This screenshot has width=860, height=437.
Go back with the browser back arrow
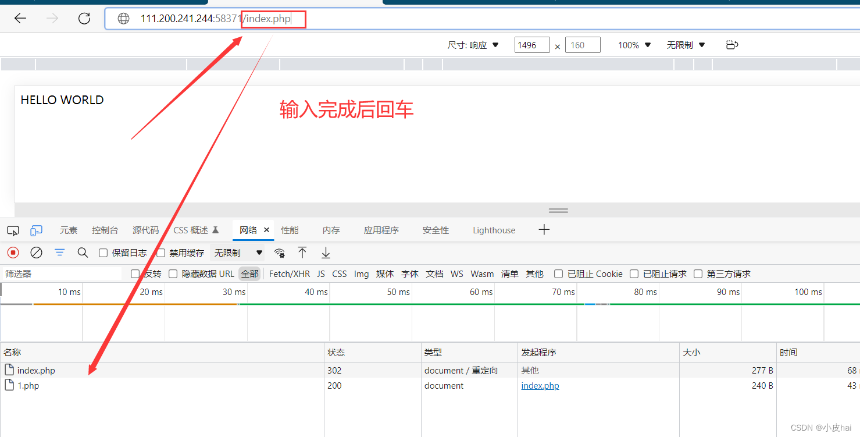click(20, 19)
